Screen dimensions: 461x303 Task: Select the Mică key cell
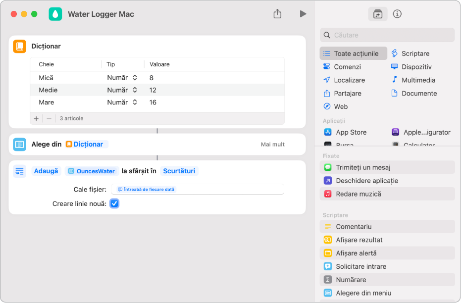pos(46,78)
